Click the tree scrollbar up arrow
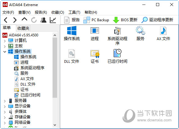This screenshot has height=129, width=179. pos(55,35)
